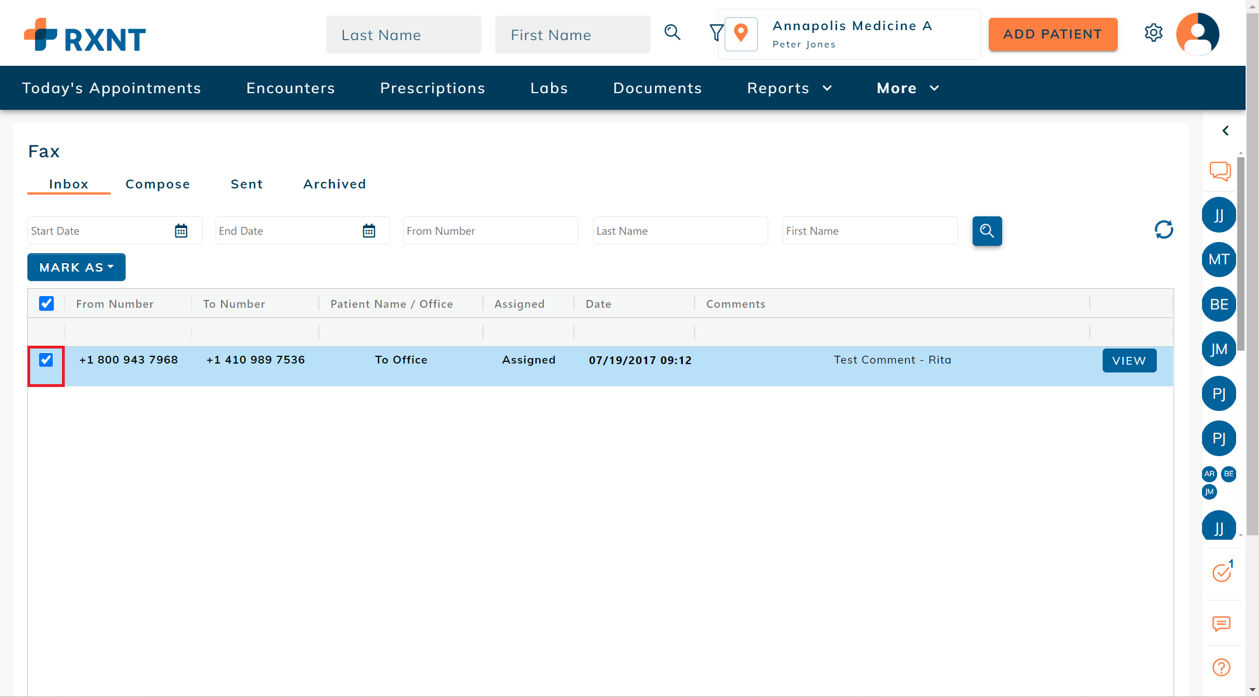Screen dimensions: 1259x697
Task: Open the settings gear
Action: pos(1154,33)
